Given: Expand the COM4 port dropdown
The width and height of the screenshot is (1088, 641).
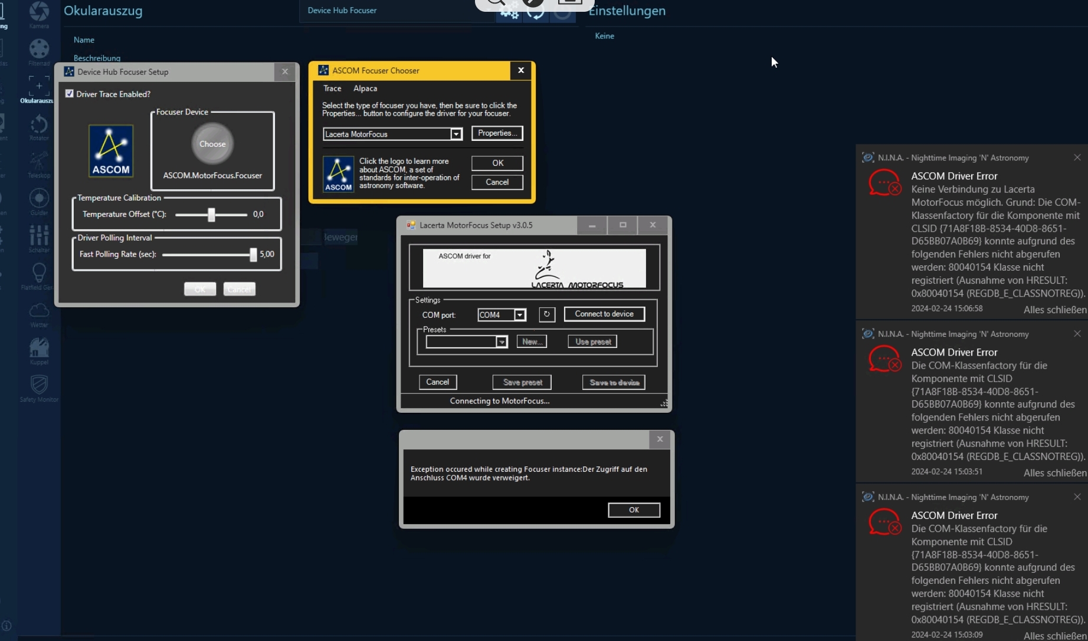Looking at the screenshot, I should pyautogui.click(x=520, y=315).
